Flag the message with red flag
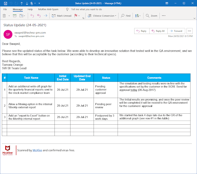 pyautogui.click(x=76, y=16)
